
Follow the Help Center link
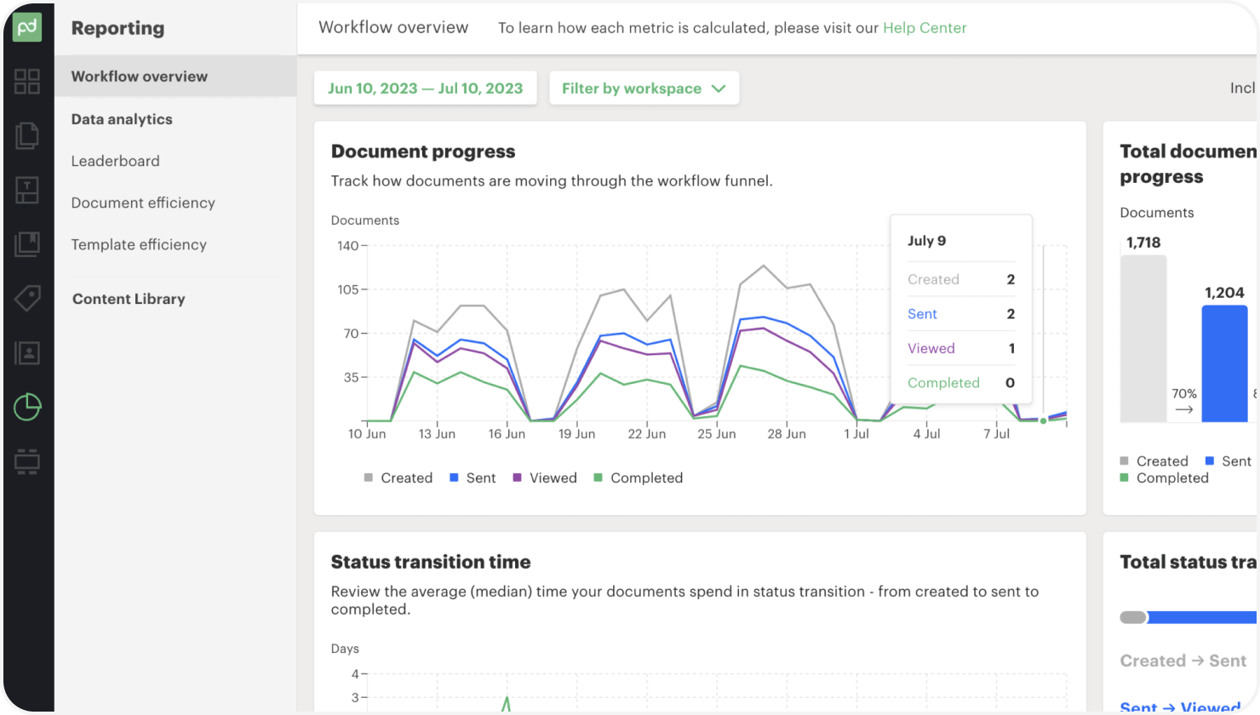pyautogui.click(x=925, y=28)
